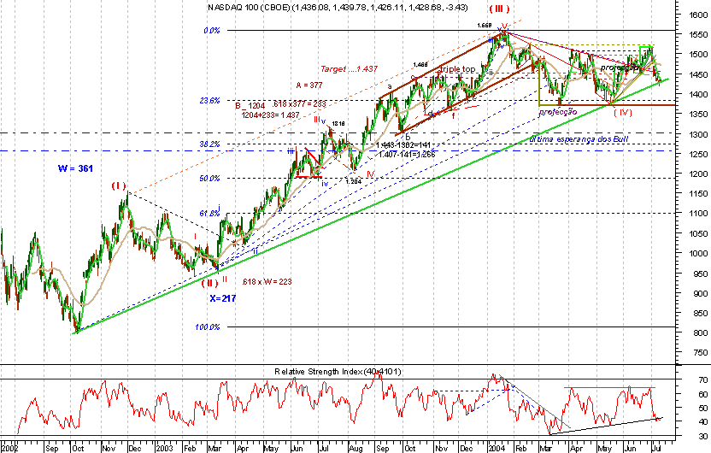The image size is (711, 453).
Task: Click the RSI axis value 70
Action: pyautogui.click(x=702, y=380)
